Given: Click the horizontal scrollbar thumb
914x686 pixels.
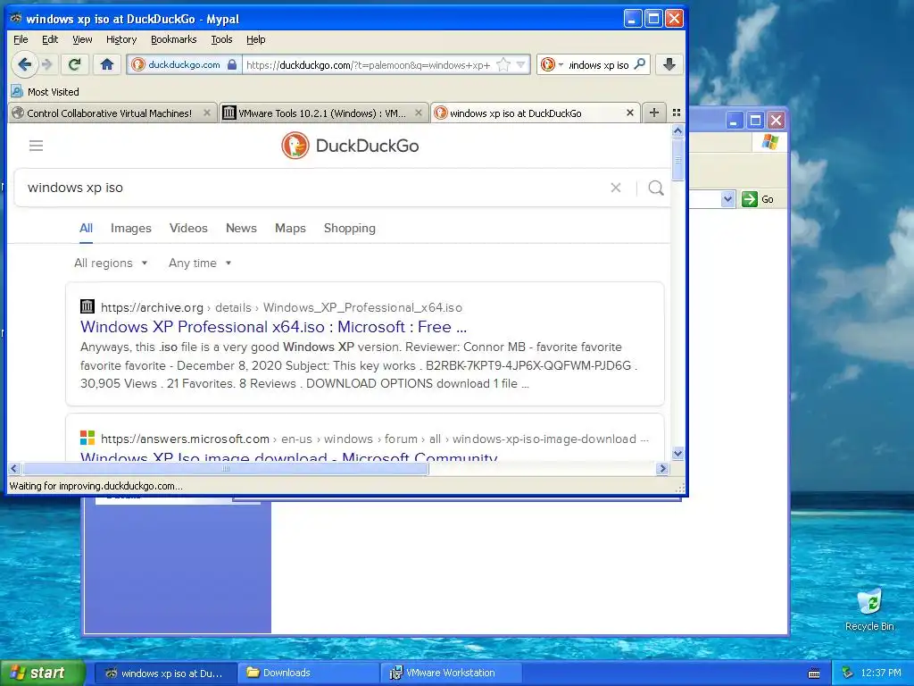Looking at the screenshot, I should 226,468.
